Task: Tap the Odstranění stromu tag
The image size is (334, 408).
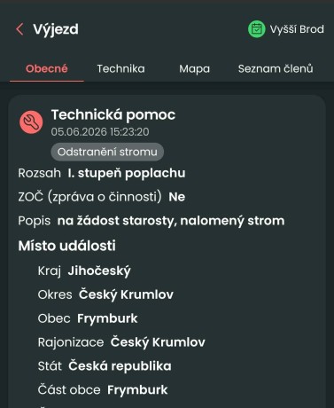Action: [x=107, y=152]
